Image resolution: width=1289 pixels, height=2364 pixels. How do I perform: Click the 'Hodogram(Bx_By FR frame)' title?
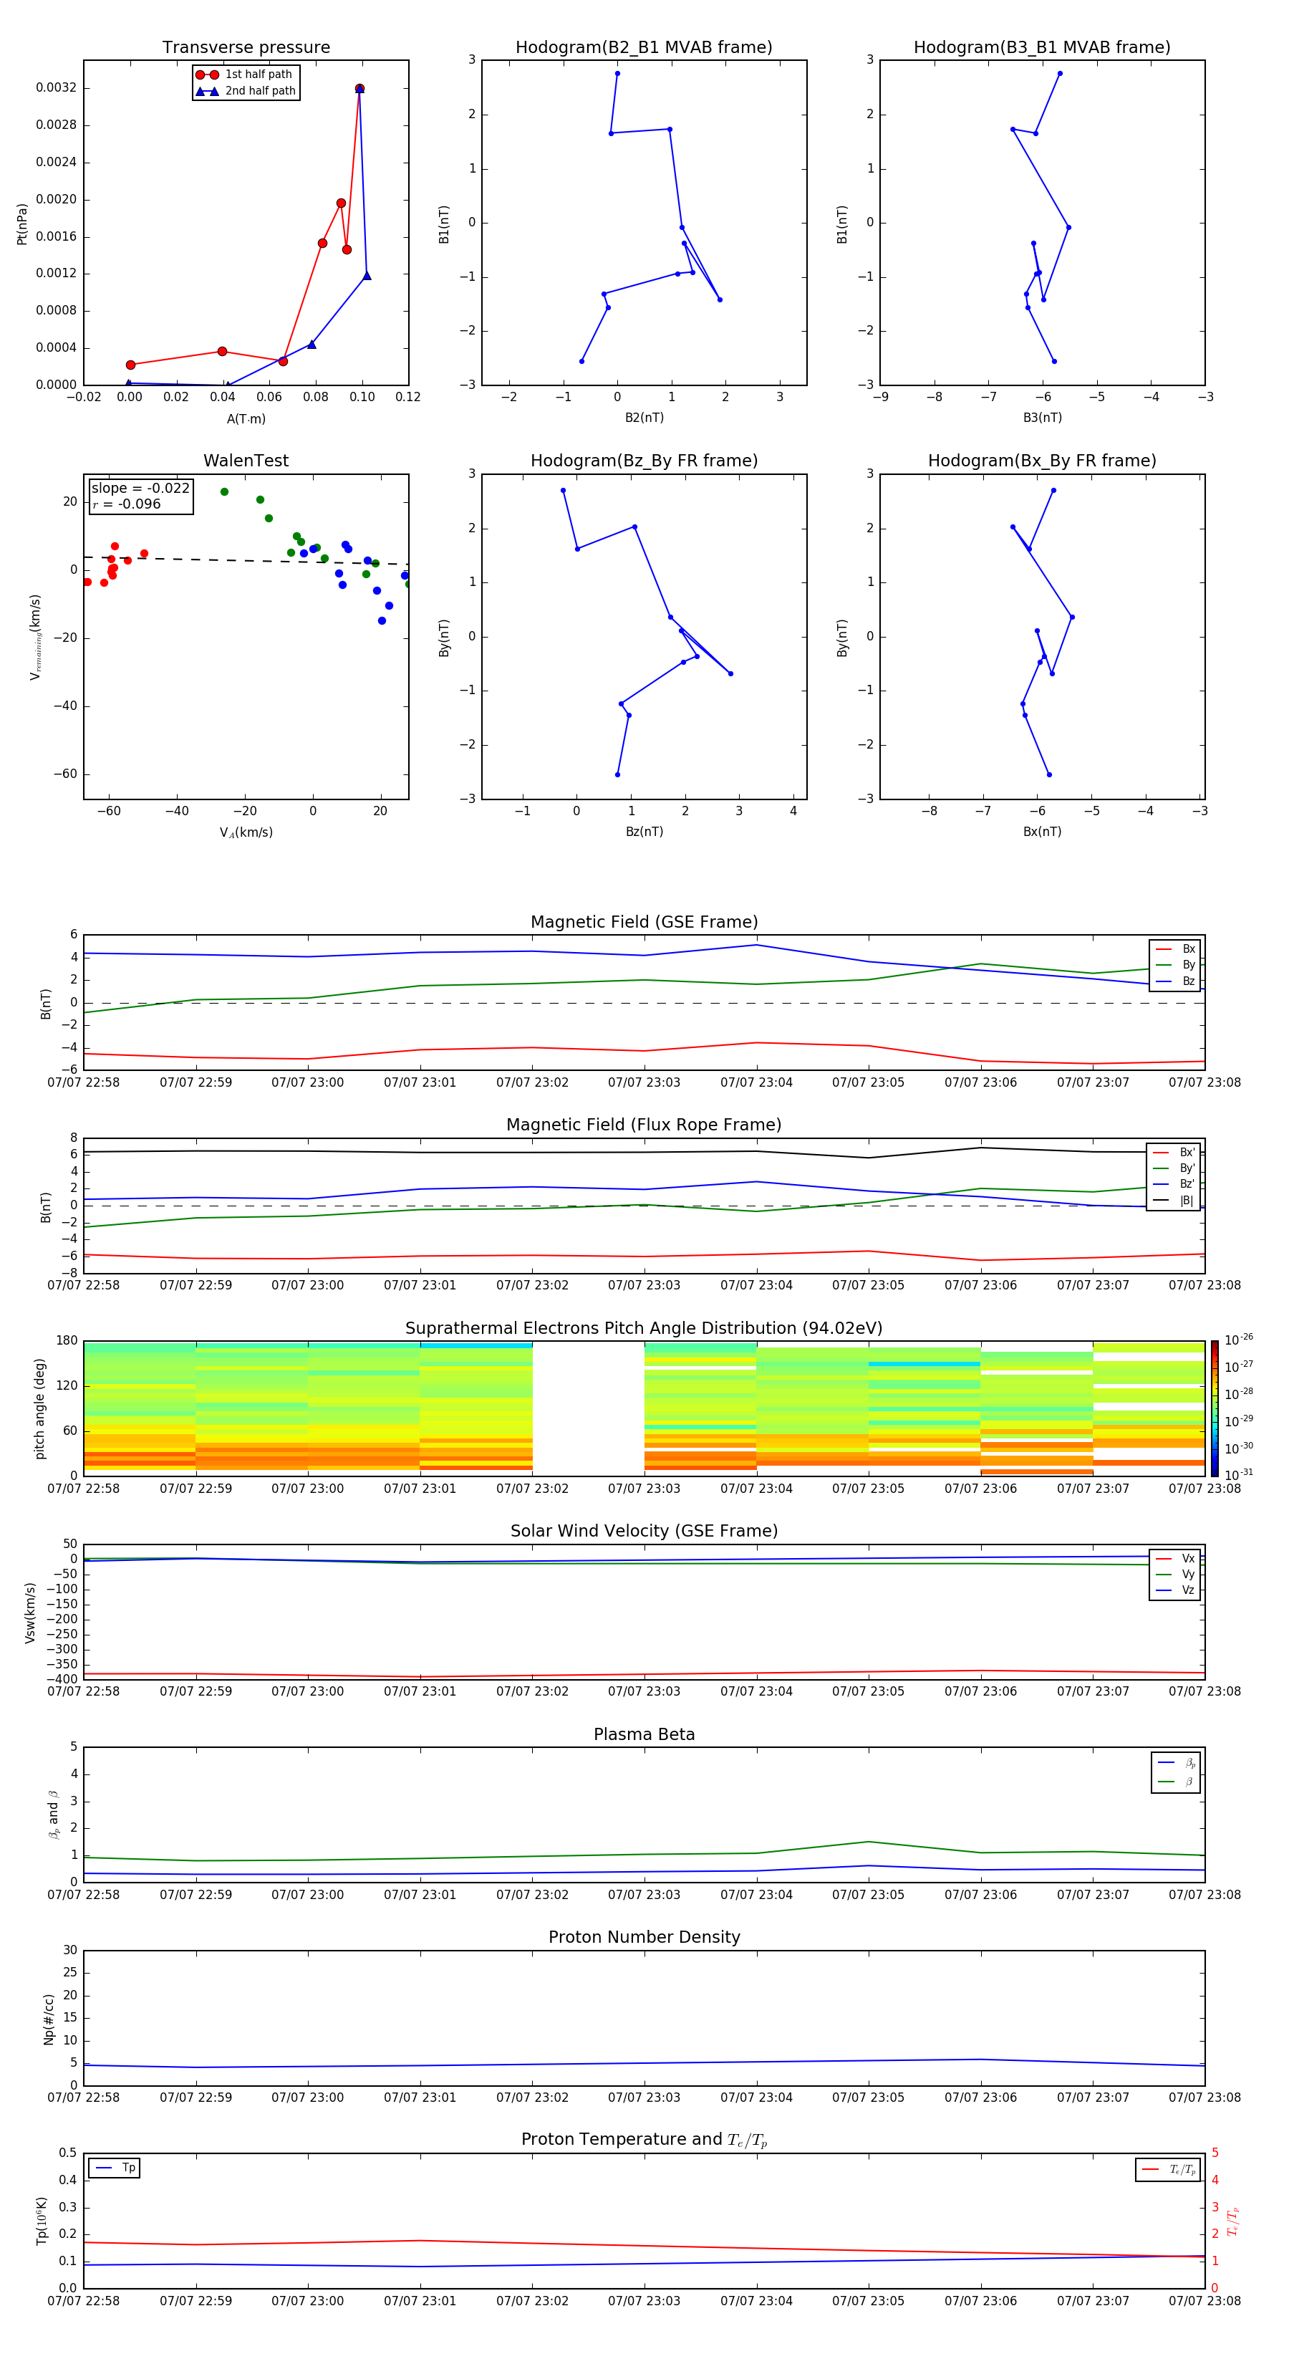(1042, 461)
